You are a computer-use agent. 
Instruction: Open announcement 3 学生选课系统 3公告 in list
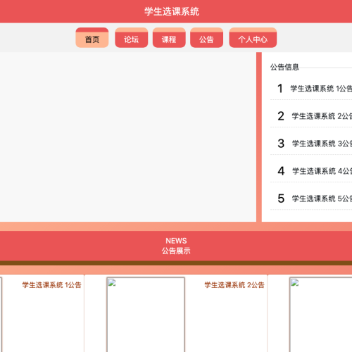click(x=311, y=144)
